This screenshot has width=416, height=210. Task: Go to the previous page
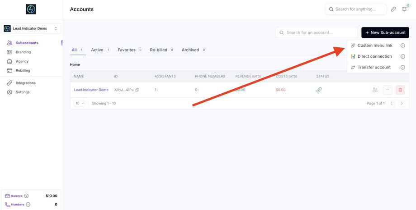point(391,103)
